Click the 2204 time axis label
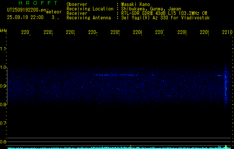 [x=93, y=32]
